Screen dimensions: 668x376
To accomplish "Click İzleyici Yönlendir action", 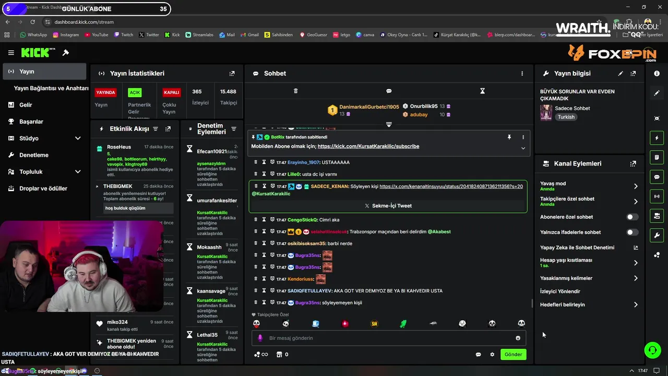I will coord(560,291).
